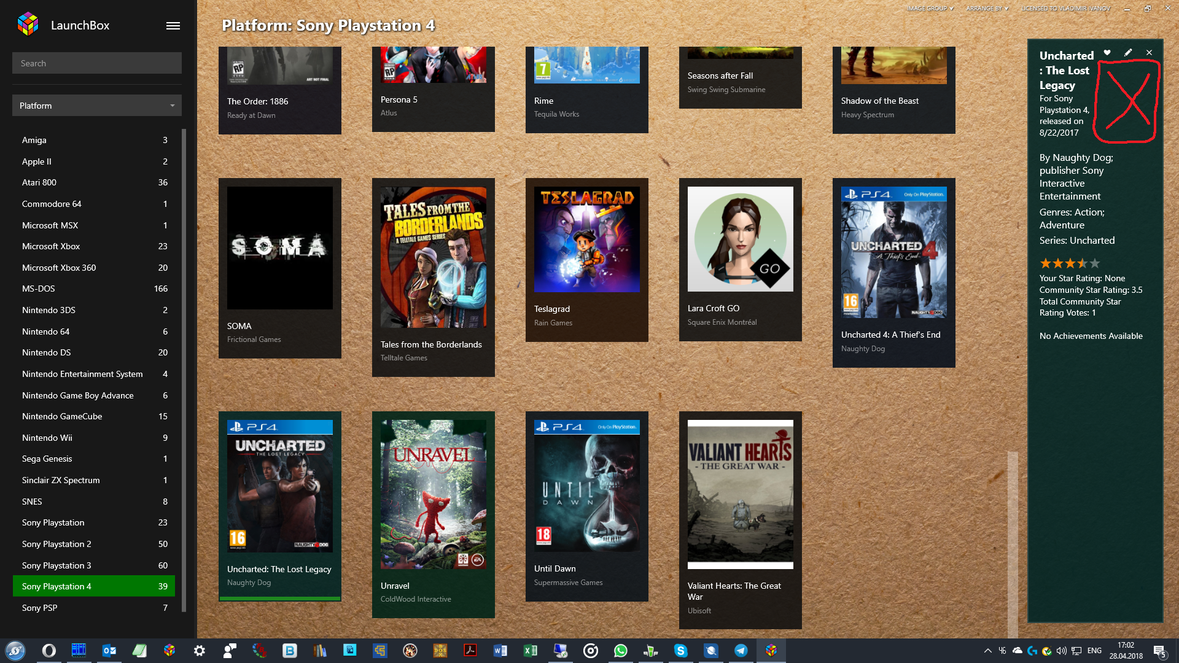This screenshot has height=663, width=1179.
Task: Select the Sinclair ZX Spectrum platform
Action: (x=94, y=480)
